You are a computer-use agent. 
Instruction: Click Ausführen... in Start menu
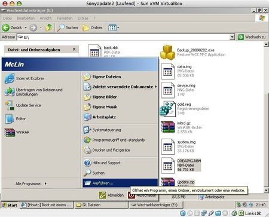click(x=120, y=183)
